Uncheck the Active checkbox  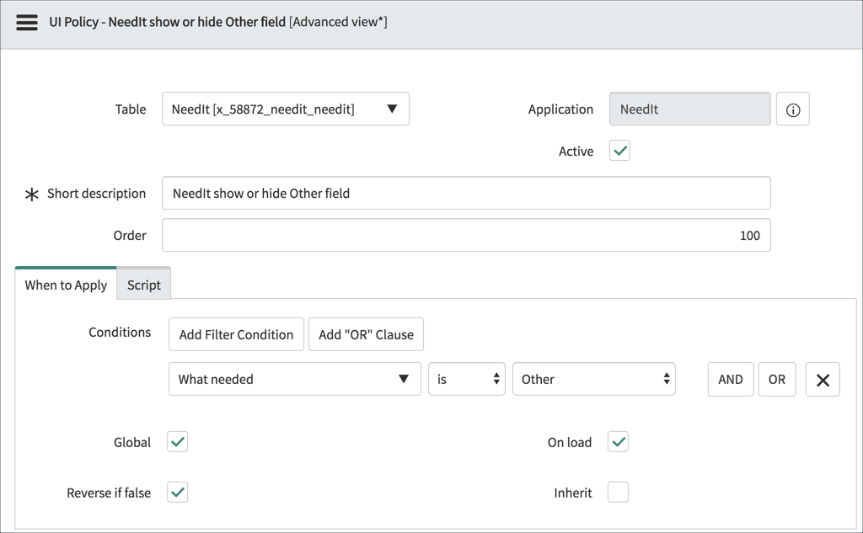(x=619, y=151)
